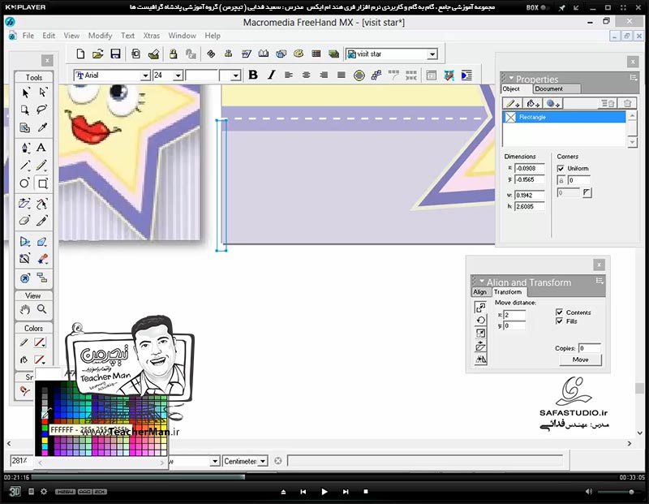Toggle the Contents checkbox
Image resolution: width=649 pixels, height=504 pixels.
click(x=559, y=312)
